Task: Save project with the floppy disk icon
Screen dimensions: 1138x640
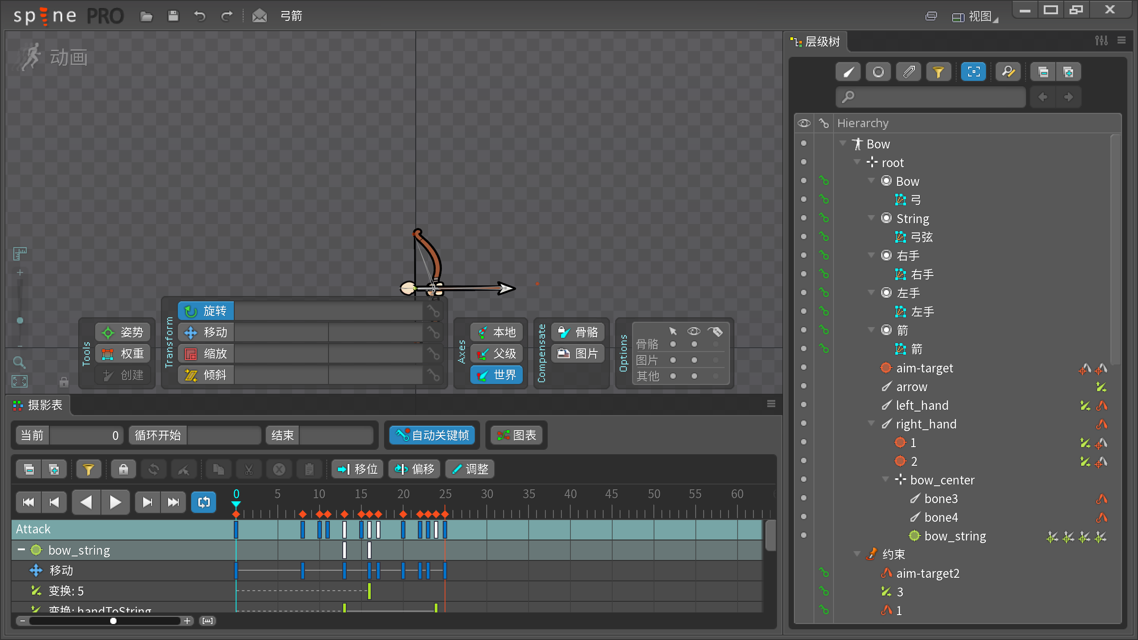Action: click(173, 16)
